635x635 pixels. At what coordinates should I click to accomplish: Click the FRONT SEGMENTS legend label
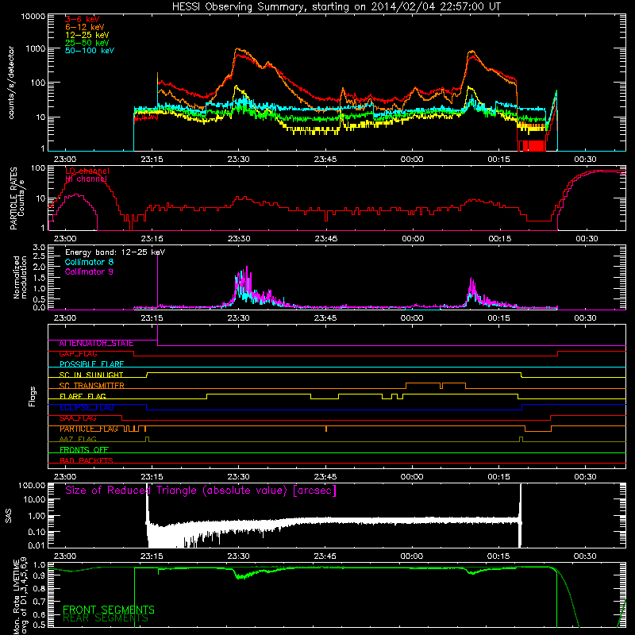pyautogui.click(x=109, y=610)
